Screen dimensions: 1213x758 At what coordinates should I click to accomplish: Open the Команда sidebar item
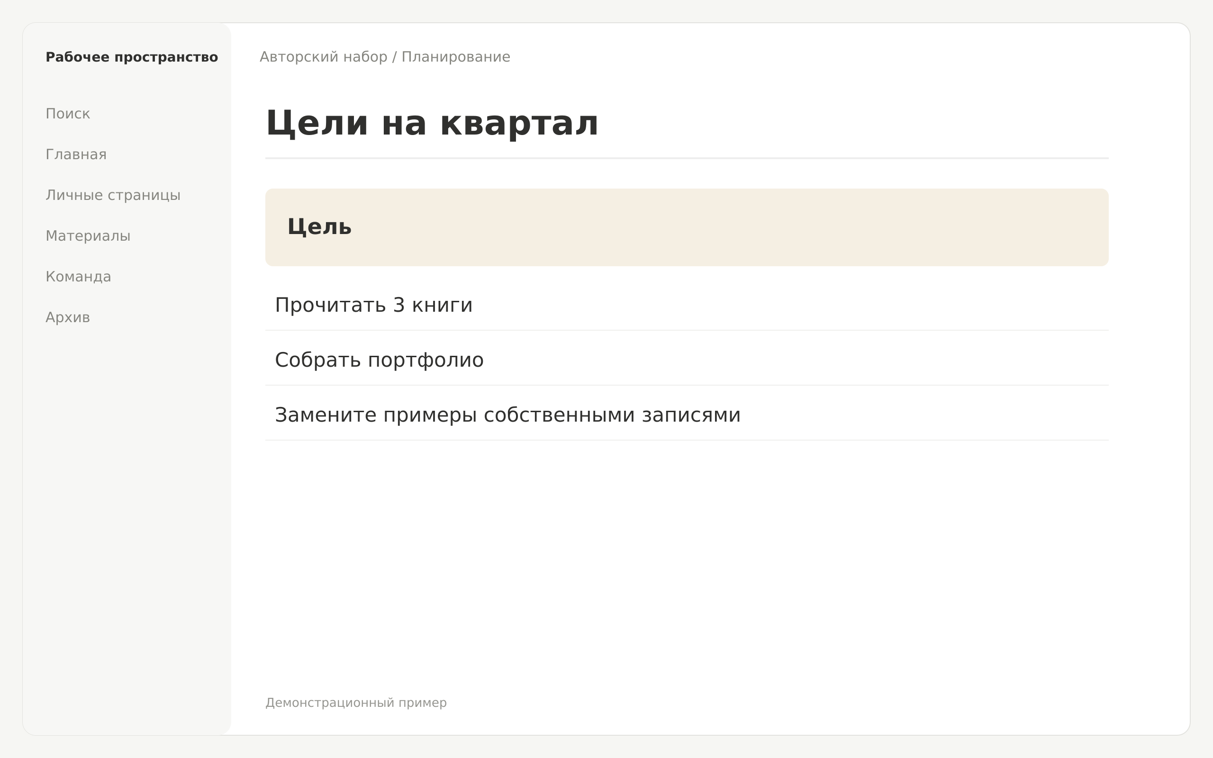click(78, 277)
